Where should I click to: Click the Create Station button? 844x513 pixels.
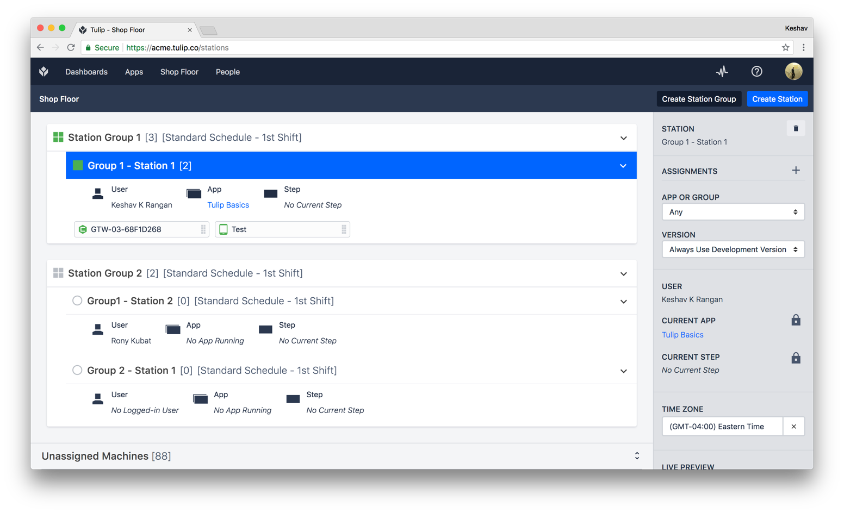[777, 99]
